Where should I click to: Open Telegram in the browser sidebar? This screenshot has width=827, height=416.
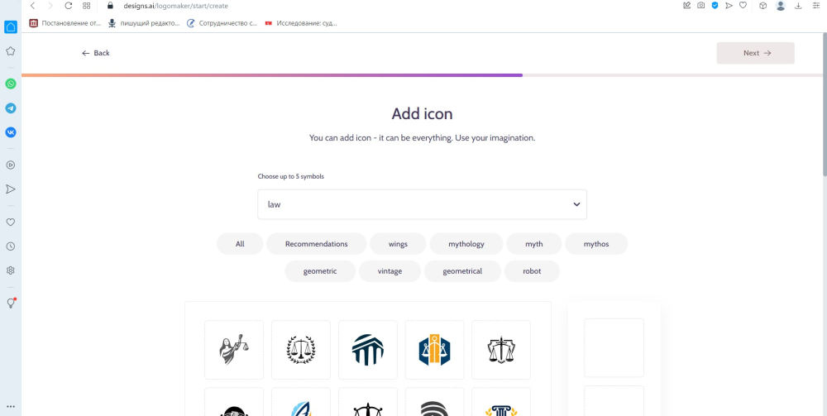pyautogui.click(x=11, y=108)
